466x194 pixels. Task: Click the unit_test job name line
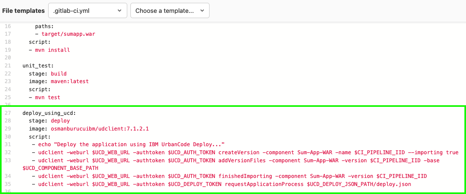coord(38,65)
